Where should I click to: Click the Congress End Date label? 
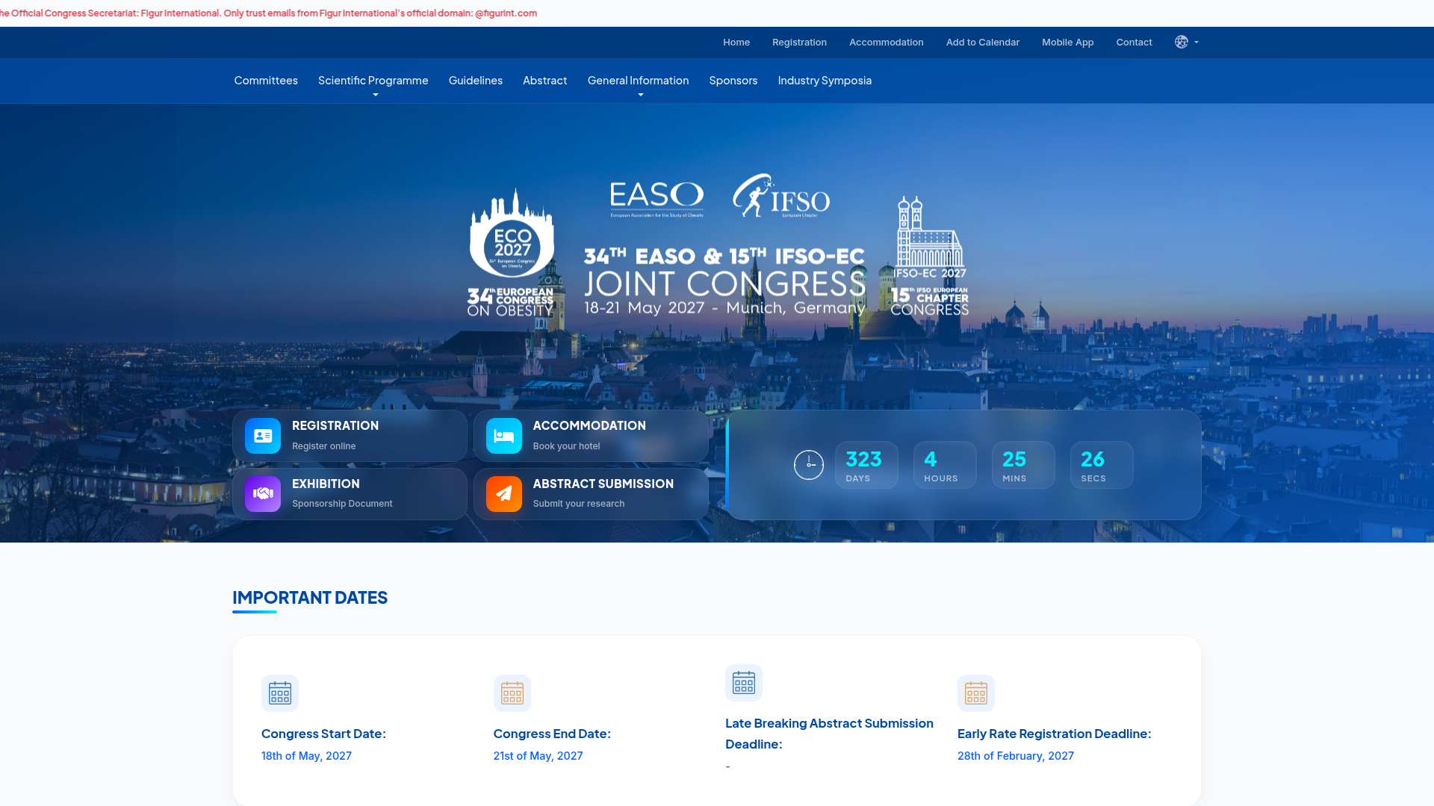click(552, 734)
